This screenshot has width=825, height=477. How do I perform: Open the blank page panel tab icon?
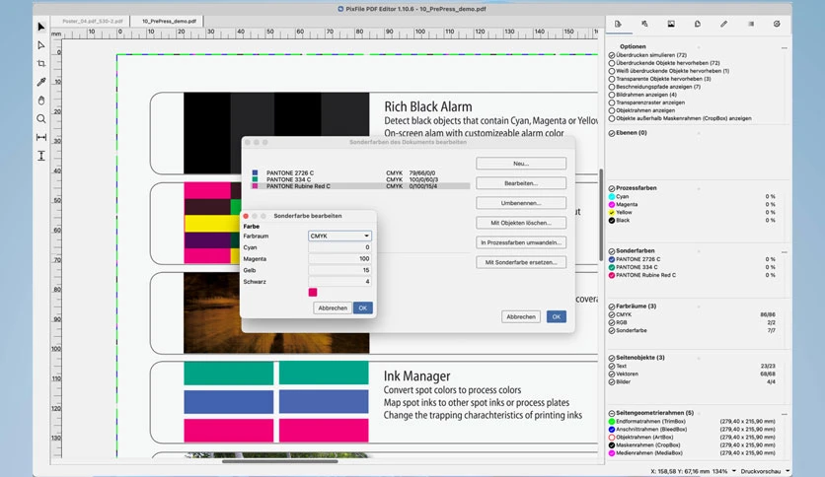(697, 25)
